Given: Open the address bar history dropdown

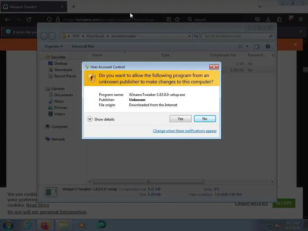Looking at the screenshot, I should [x=189, y=36].
